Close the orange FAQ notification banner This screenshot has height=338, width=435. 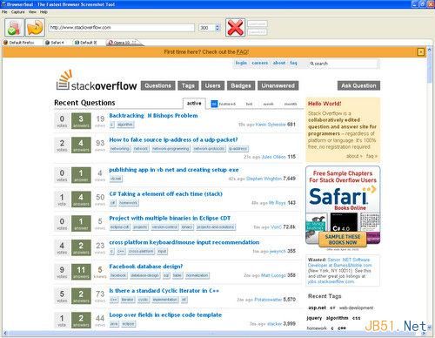click(420, 52)
